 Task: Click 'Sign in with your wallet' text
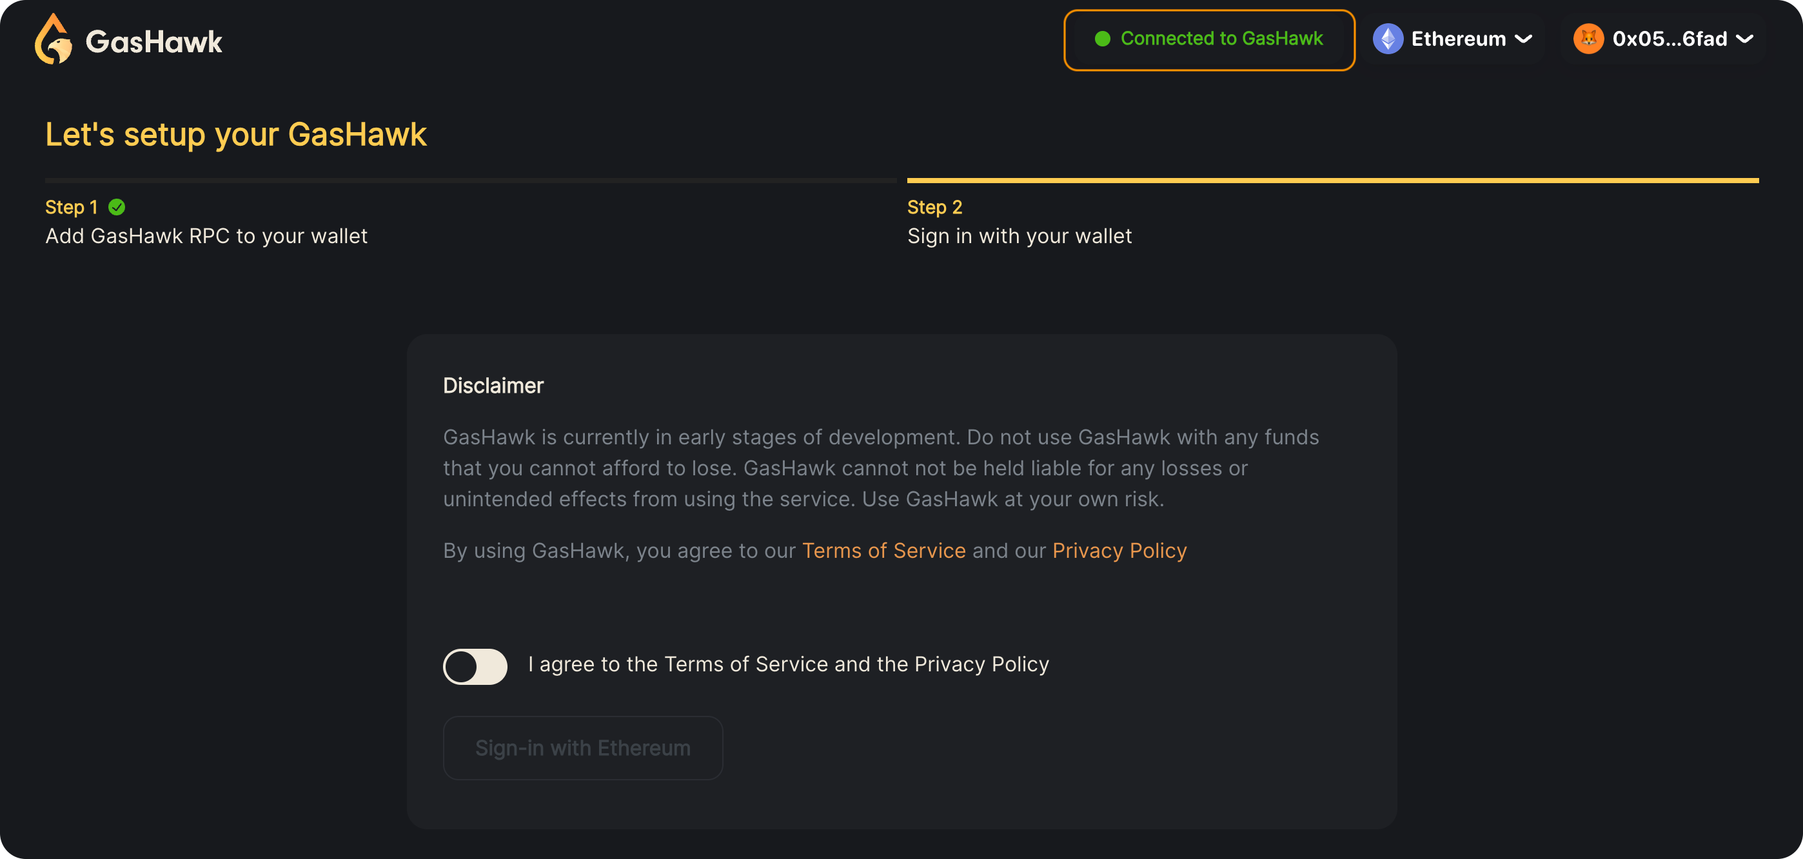coord(1019,236)
